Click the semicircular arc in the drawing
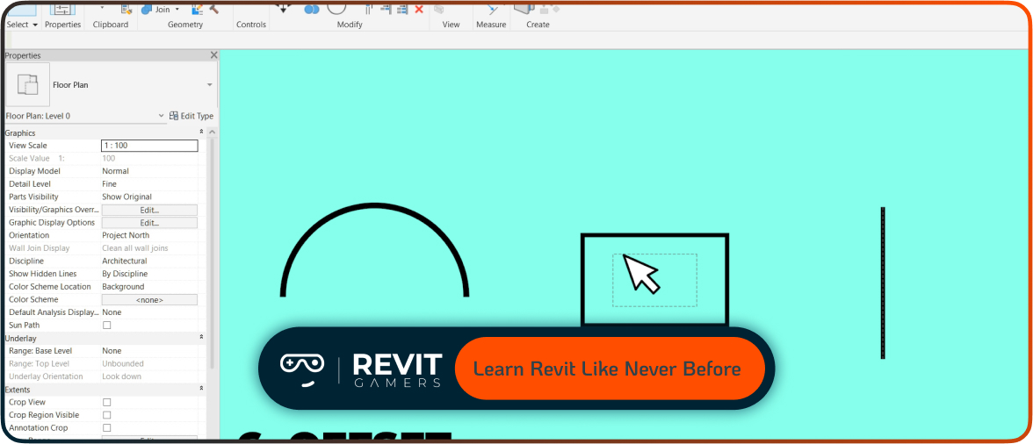Screen dimensions: 1033x444 (x=374, y=206)
